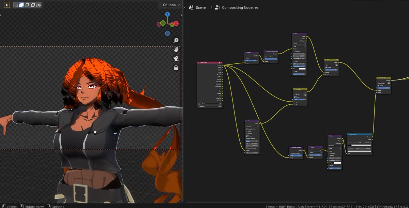The image size is (409, 208).
Task: Toggle Clamp checkbox on the Soft Light node
Action: tap(294, 97)
